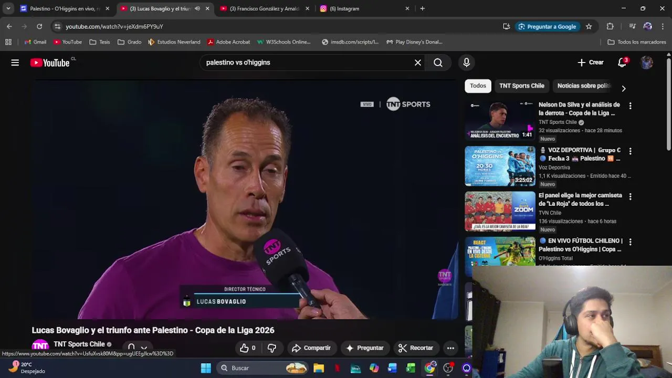The image size is (672, 378).
Task: Click the Crear button
Action: [x=591, y=62]
